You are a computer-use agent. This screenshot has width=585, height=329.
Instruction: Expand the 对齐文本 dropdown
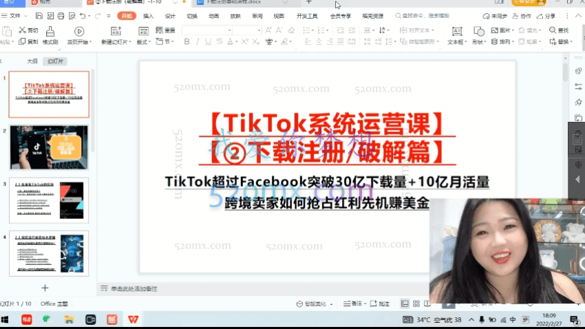point(433,30)
